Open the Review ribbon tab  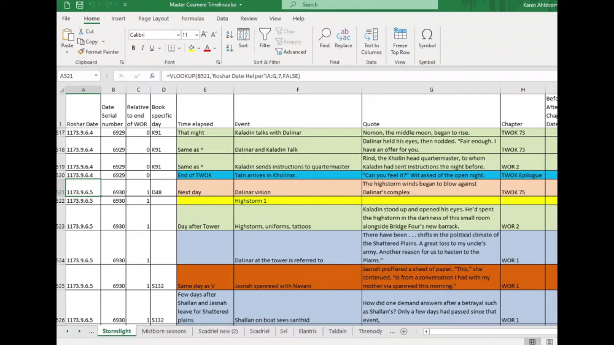[249, 18]
